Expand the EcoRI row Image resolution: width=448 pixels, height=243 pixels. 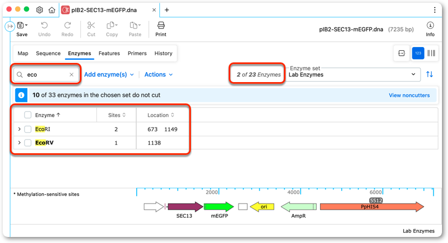(x=20, y=129)
